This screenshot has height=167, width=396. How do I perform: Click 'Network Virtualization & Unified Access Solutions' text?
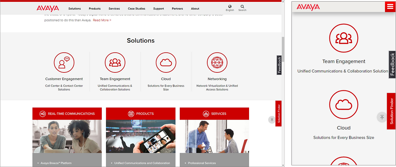click(217, 88)
